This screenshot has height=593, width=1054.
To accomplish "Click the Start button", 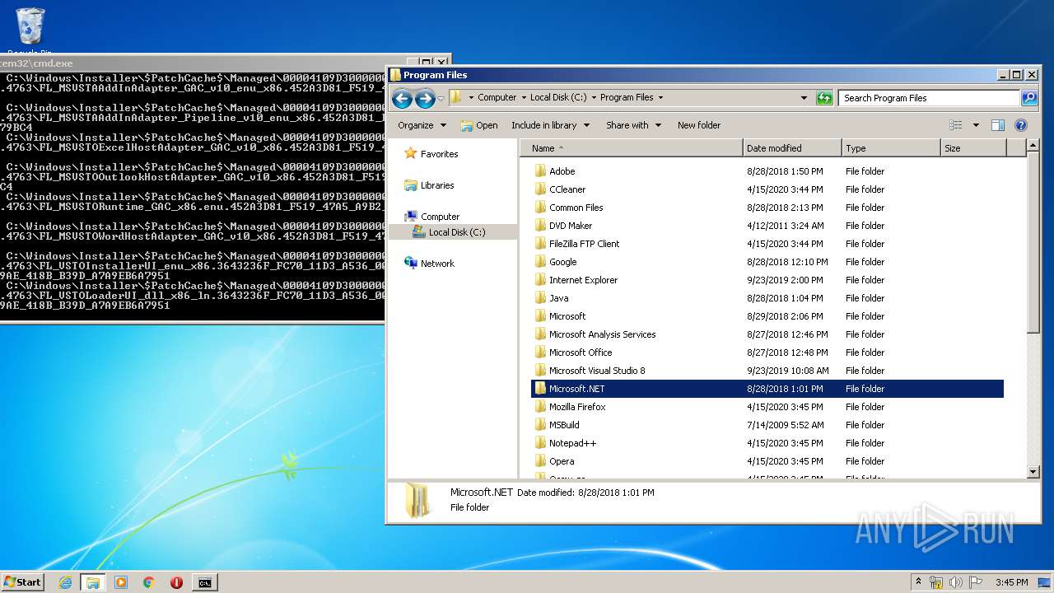I will 22,582.
